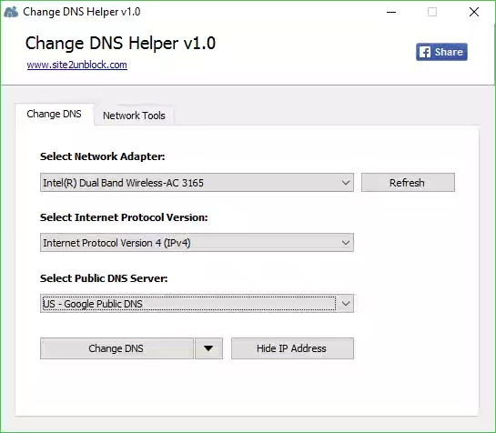496x433 pixels.
Task: Click the Change DNS button
Action: pyautogui.click(x=116, y=348)
